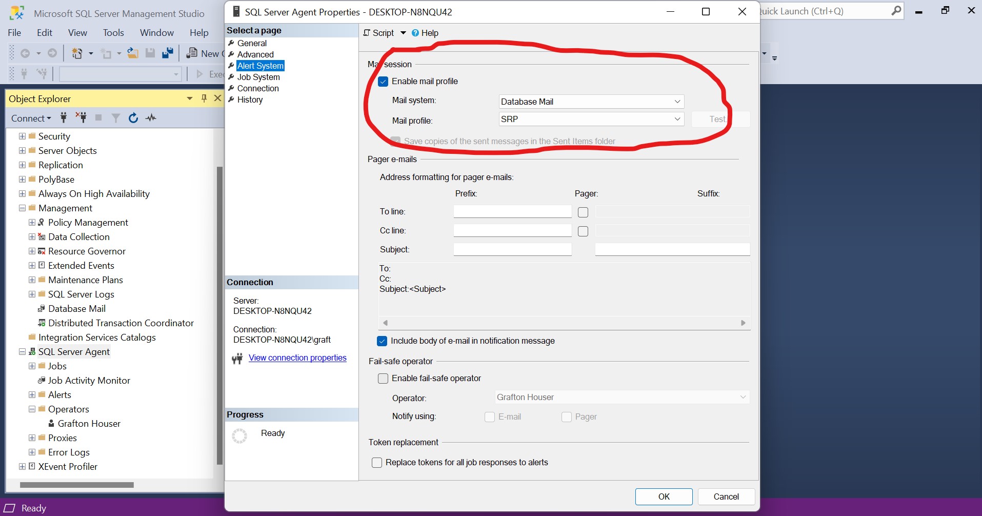Click the pager preview horizontal scrollbar
982x516 pixels.
click(564, 323)
